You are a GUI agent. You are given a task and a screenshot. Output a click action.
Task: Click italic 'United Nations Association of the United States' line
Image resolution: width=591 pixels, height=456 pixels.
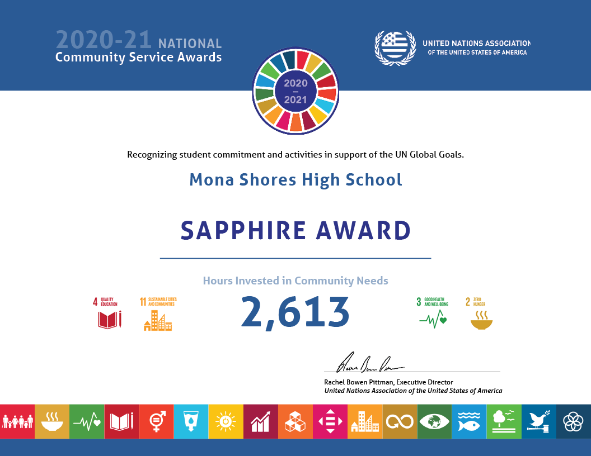(413, 391)
